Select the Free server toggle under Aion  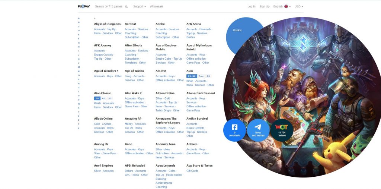pyautogui.click(x=201, y=76)
